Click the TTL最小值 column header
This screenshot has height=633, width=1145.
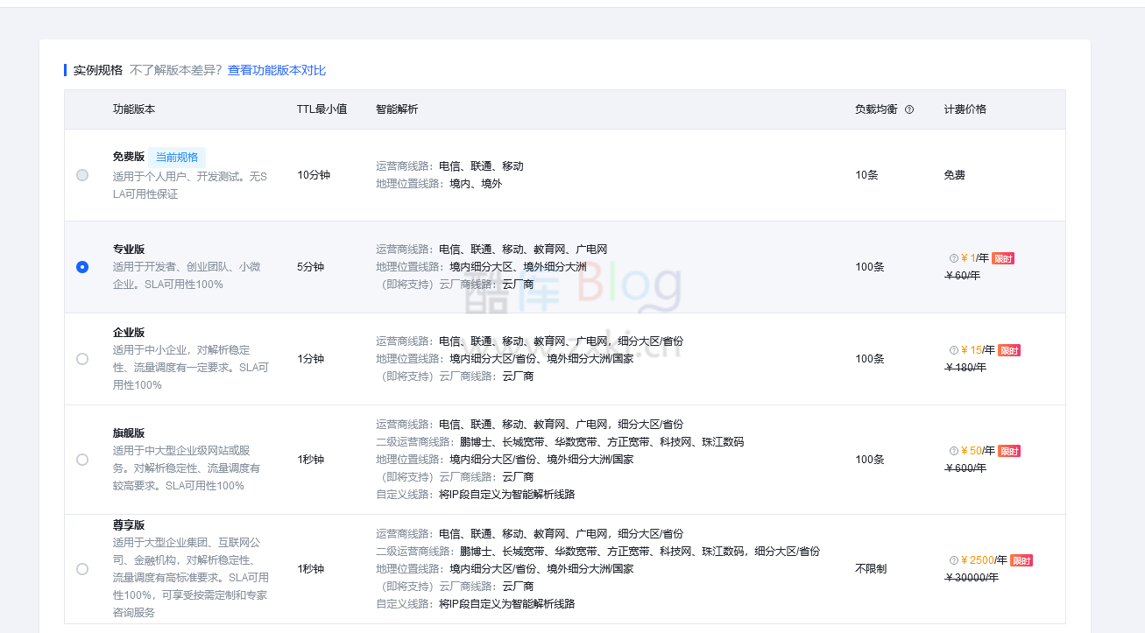pos(322,109)
